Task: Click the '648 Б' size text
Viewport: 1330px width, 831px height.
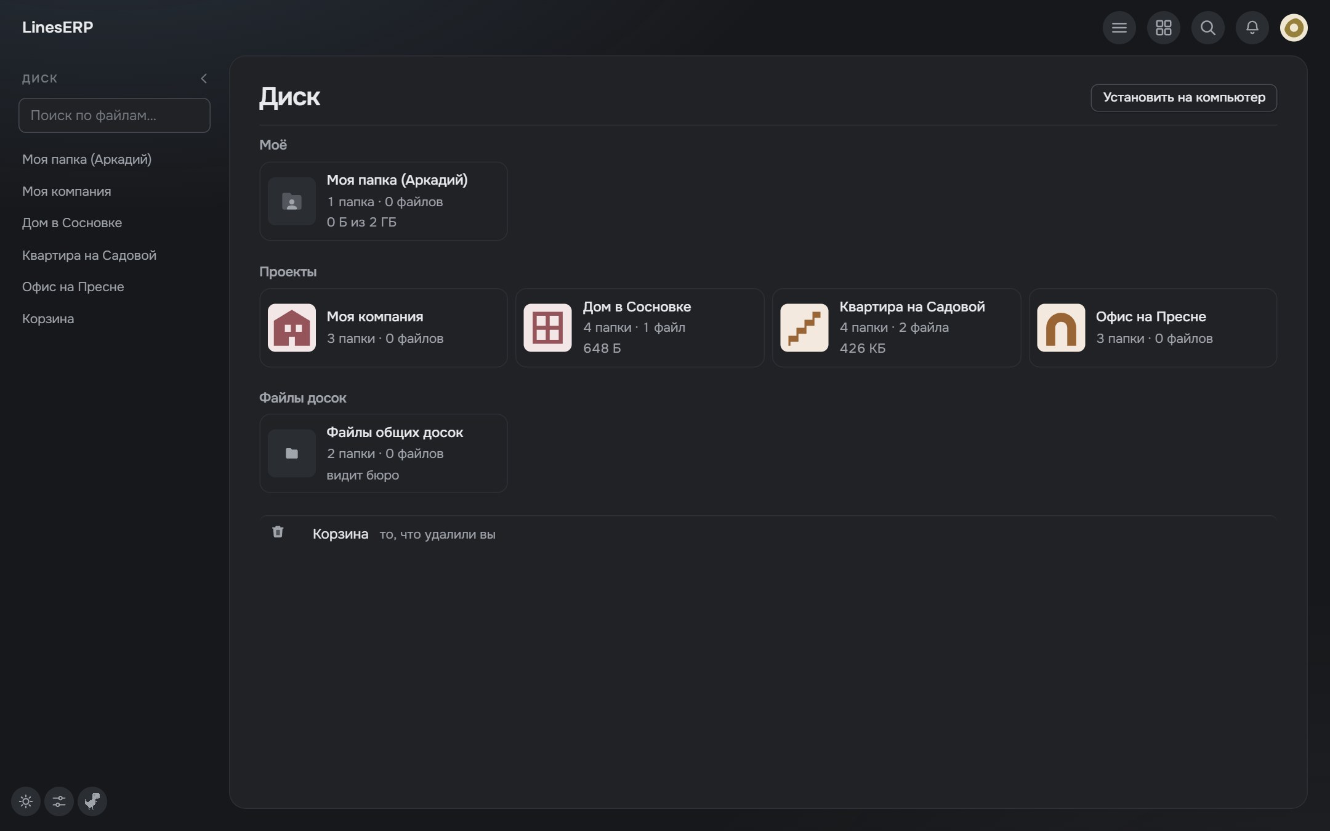Action: point(602,348)
